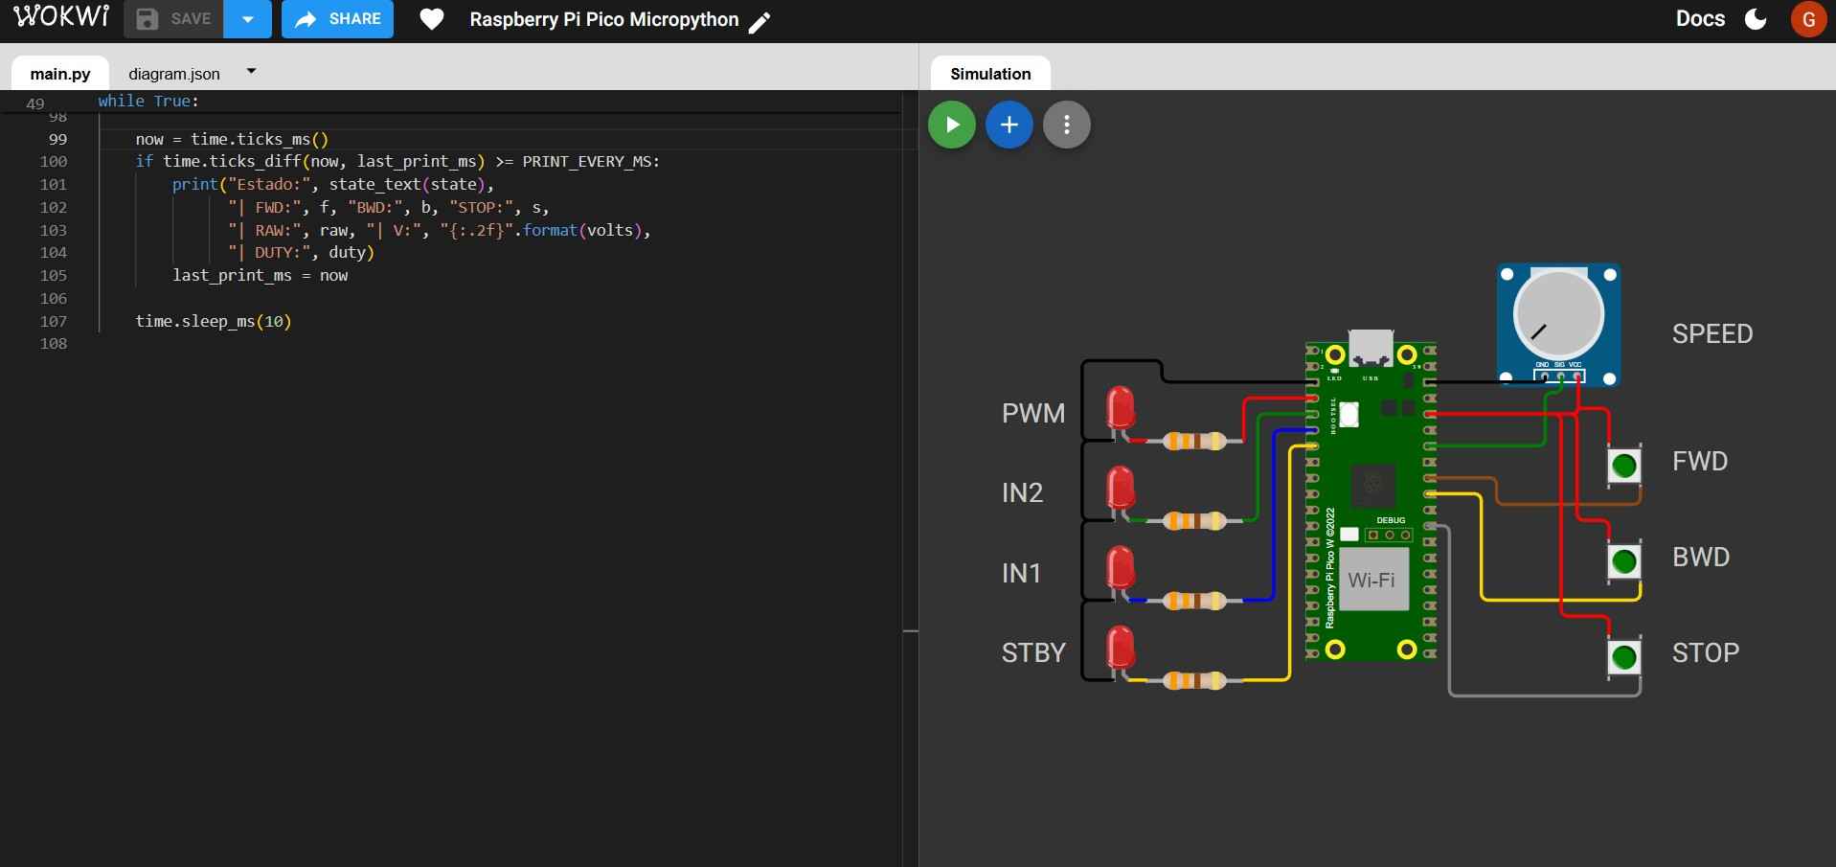Click the SHARE button
1836x867 pixels.
[x=337, y=19]
